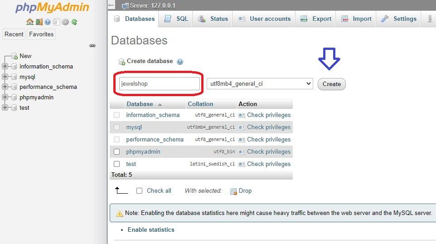
Task: Click the Create button
Action: [332, 84]
